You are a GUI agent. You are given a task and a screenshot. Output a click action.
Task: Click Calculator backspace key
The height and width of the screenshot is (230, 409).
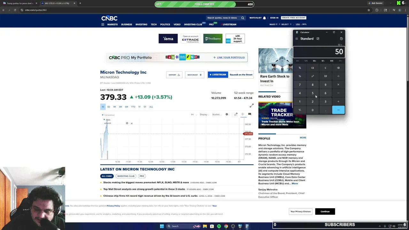[338, 68]
